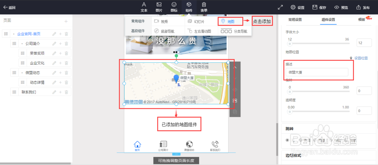Click the 保存 save button

(x=319, y=8)
